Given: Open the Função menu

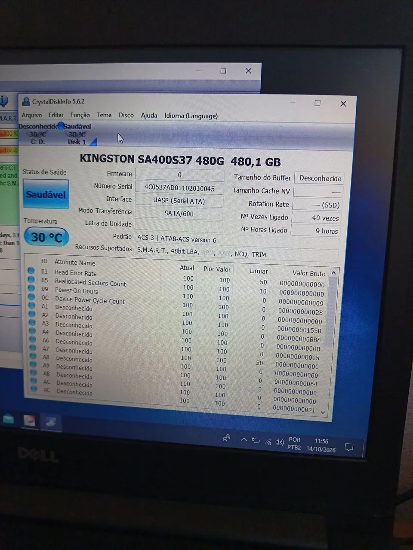Looking at the screenshot, I should [x=80, y=115].
